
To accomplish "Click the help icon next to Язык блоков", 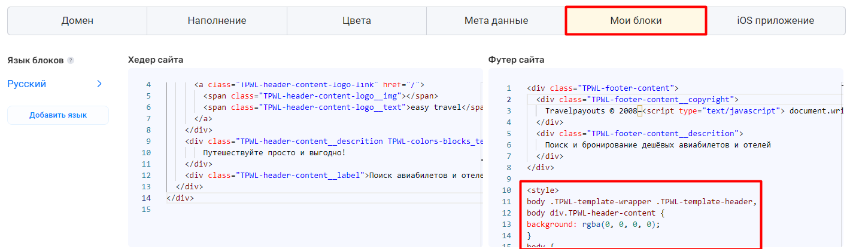I will click(x=71, y=60).
